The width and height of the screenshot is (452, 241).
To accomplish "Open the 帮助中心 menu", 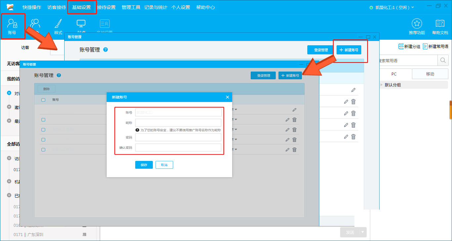I will pos(205,7).
